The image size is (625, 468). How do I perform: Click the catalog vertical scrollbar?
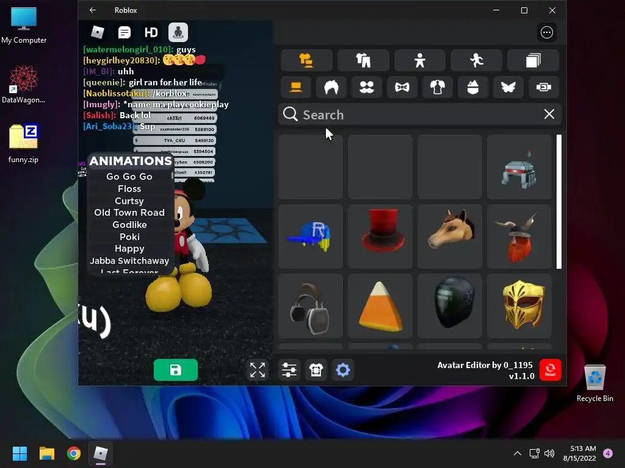coord(559,202)
